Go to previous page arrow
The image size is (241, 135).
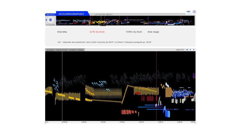(x=190, y=50)
